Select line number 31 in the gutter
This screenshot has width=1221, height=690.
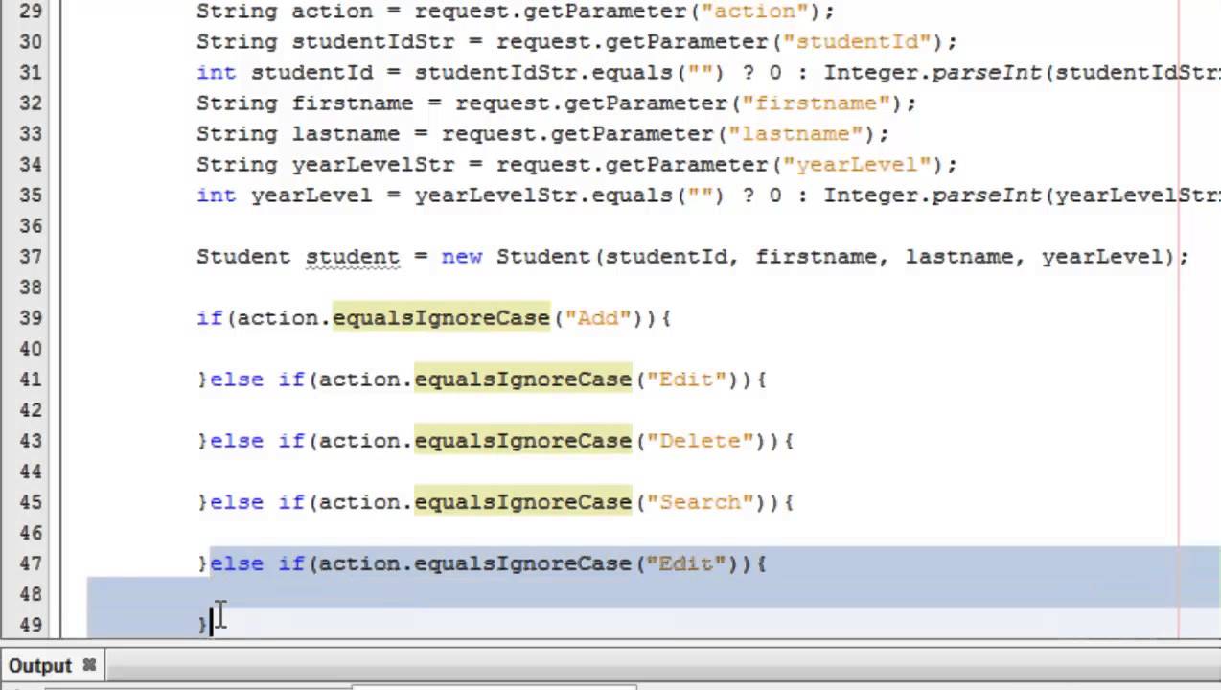pos(30,73)
